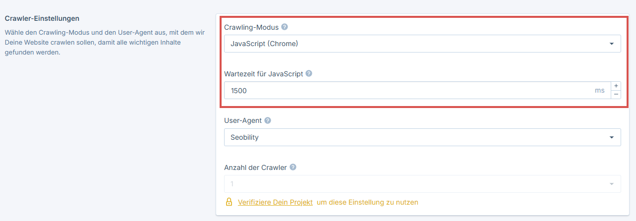This screenshot has width=636, height=221.
Task: Decrease the JavaScript wait time with minus
Action: (x=616, y=94)
